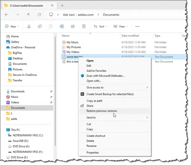This screenshot has height=165, width=191.
Task: Open Pictures under OneDrive
Action: point(18,69)
